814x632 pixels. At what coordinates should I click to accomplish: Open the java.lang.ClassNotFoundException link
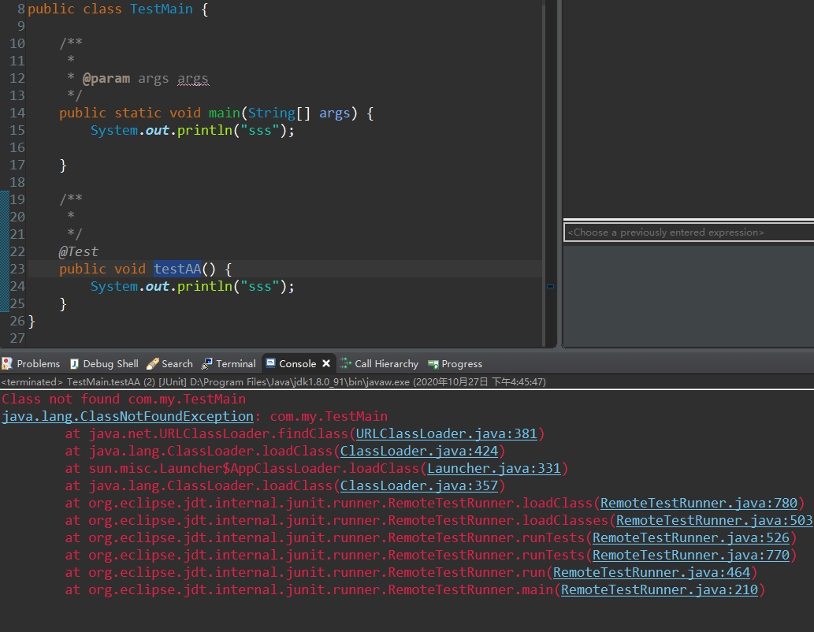coord(128,417)
